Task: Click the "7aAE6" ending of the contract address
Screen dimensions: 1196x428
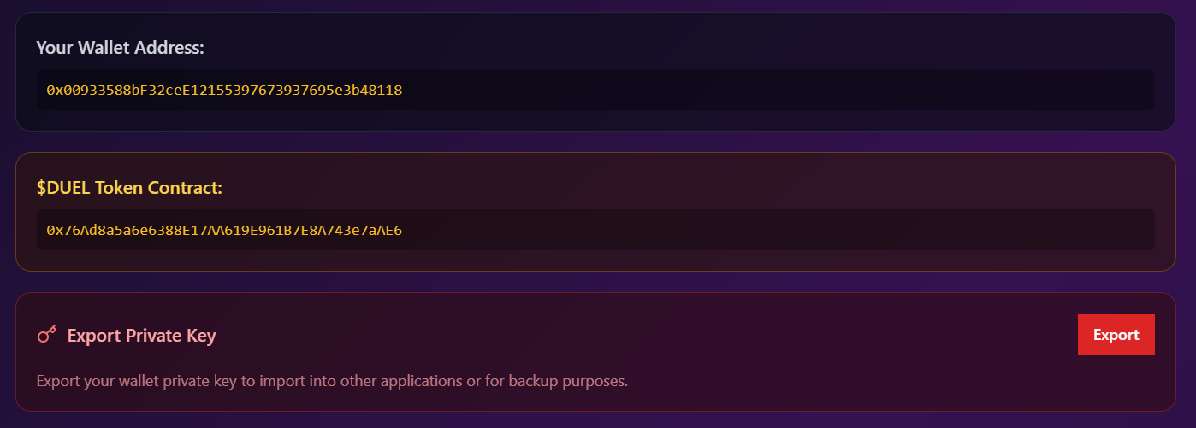Action: click(x=381, y=230)
